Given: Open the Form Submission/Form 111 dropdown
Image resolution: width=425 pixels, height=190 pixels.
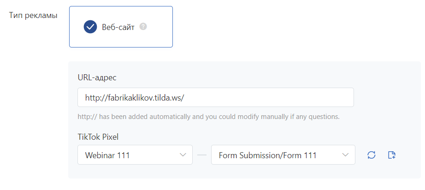Looking at the screenshot, I should tap(283, 155).
